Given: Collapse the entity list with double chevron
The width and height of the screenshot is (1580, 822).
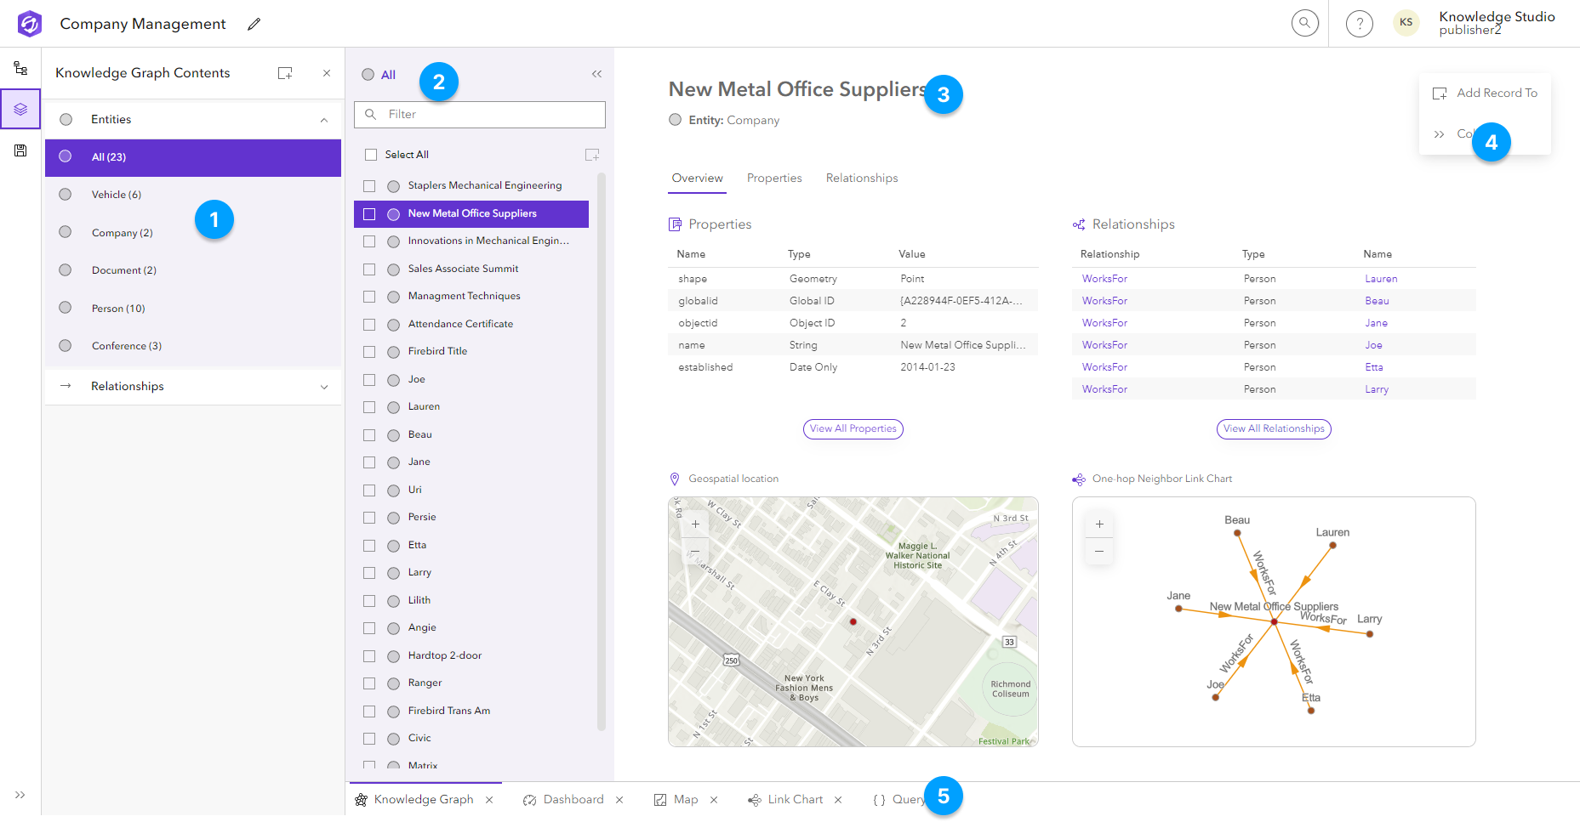Looking at the screenshot, I should [x=596, y=74].
